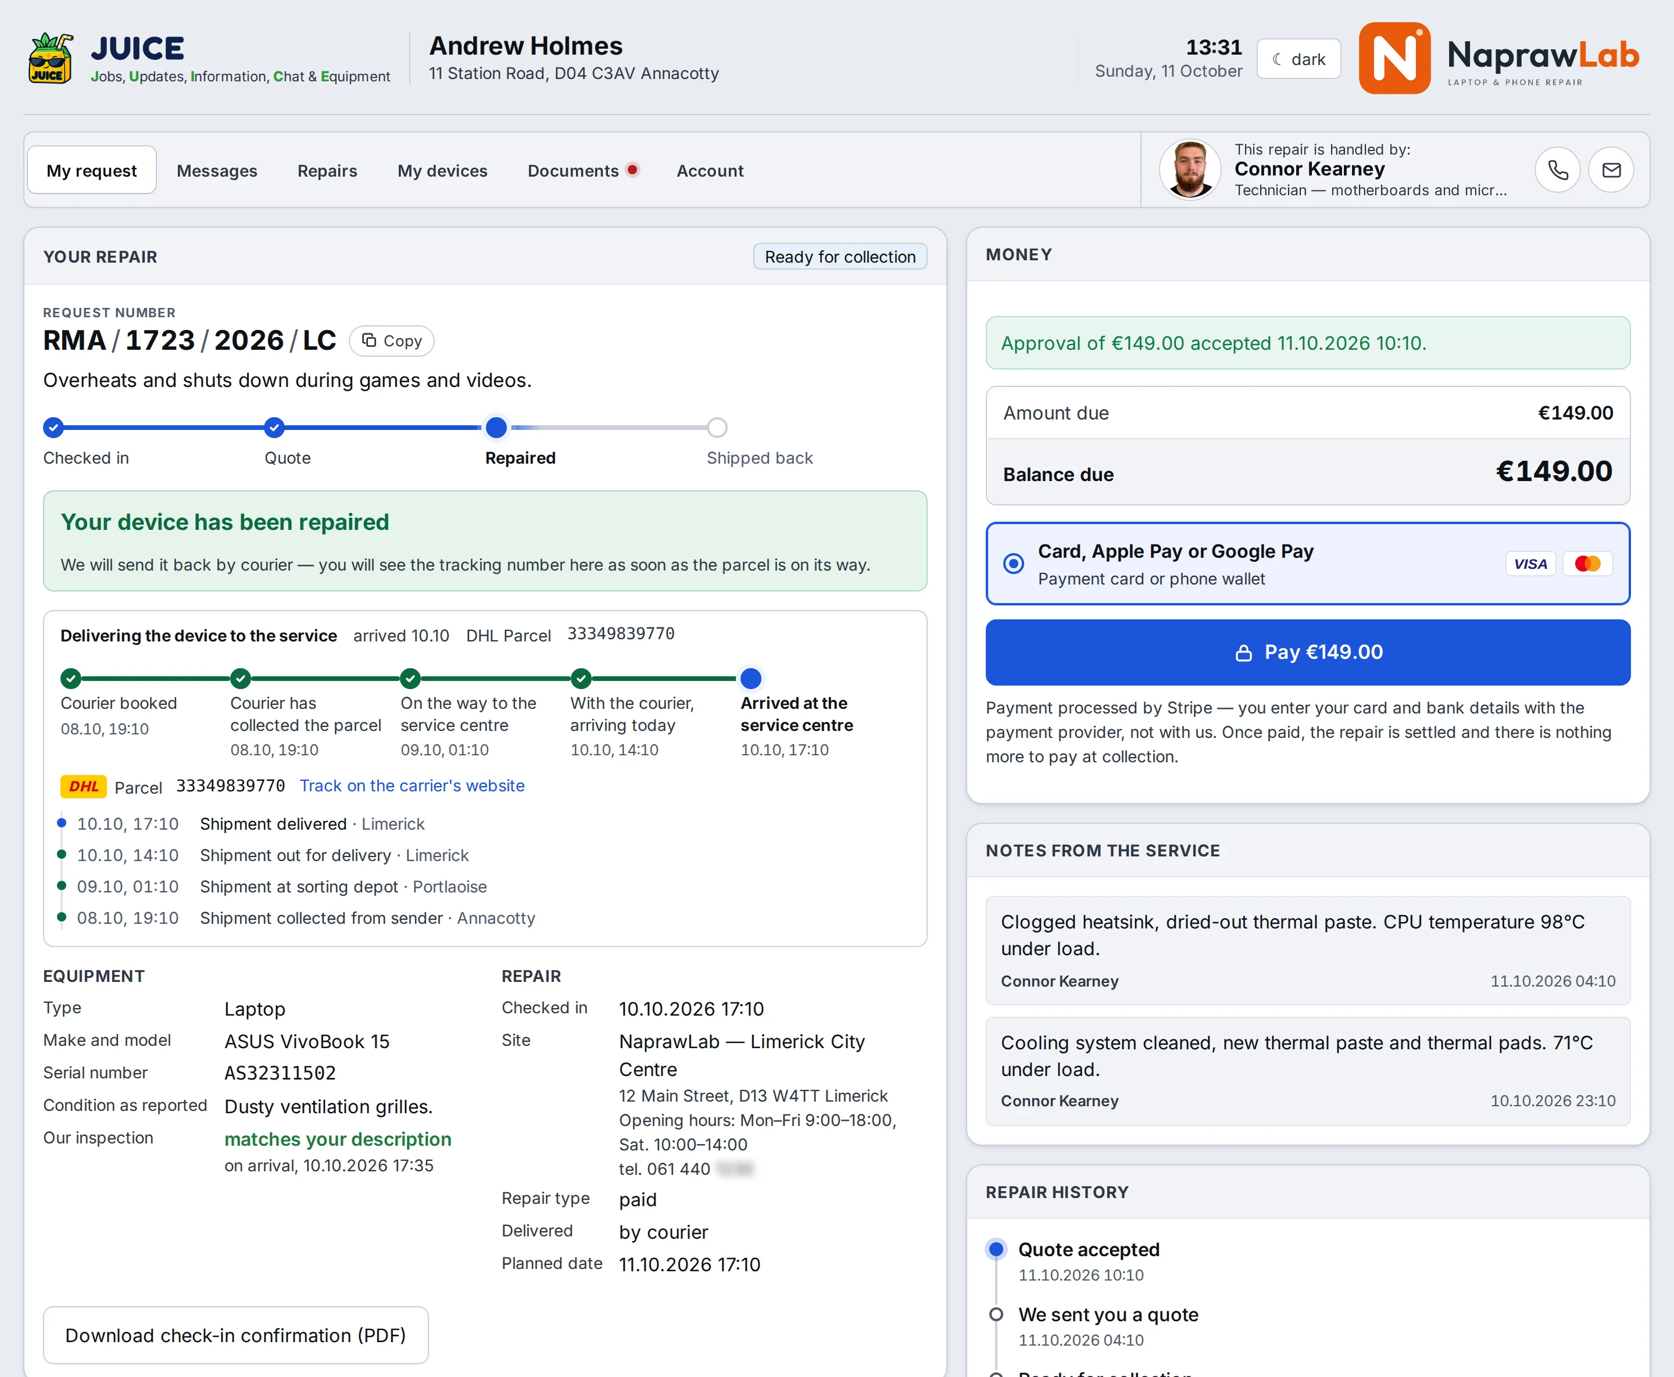1674x1377 pixels.
Task: Click the Repaired progress step marker
Action: tap(496, 428)
